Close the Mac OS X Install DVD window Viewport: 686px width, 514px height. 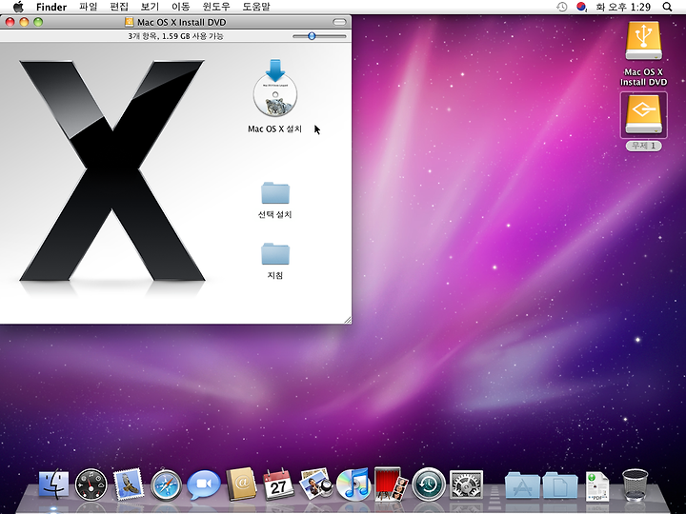click(10, 22)
